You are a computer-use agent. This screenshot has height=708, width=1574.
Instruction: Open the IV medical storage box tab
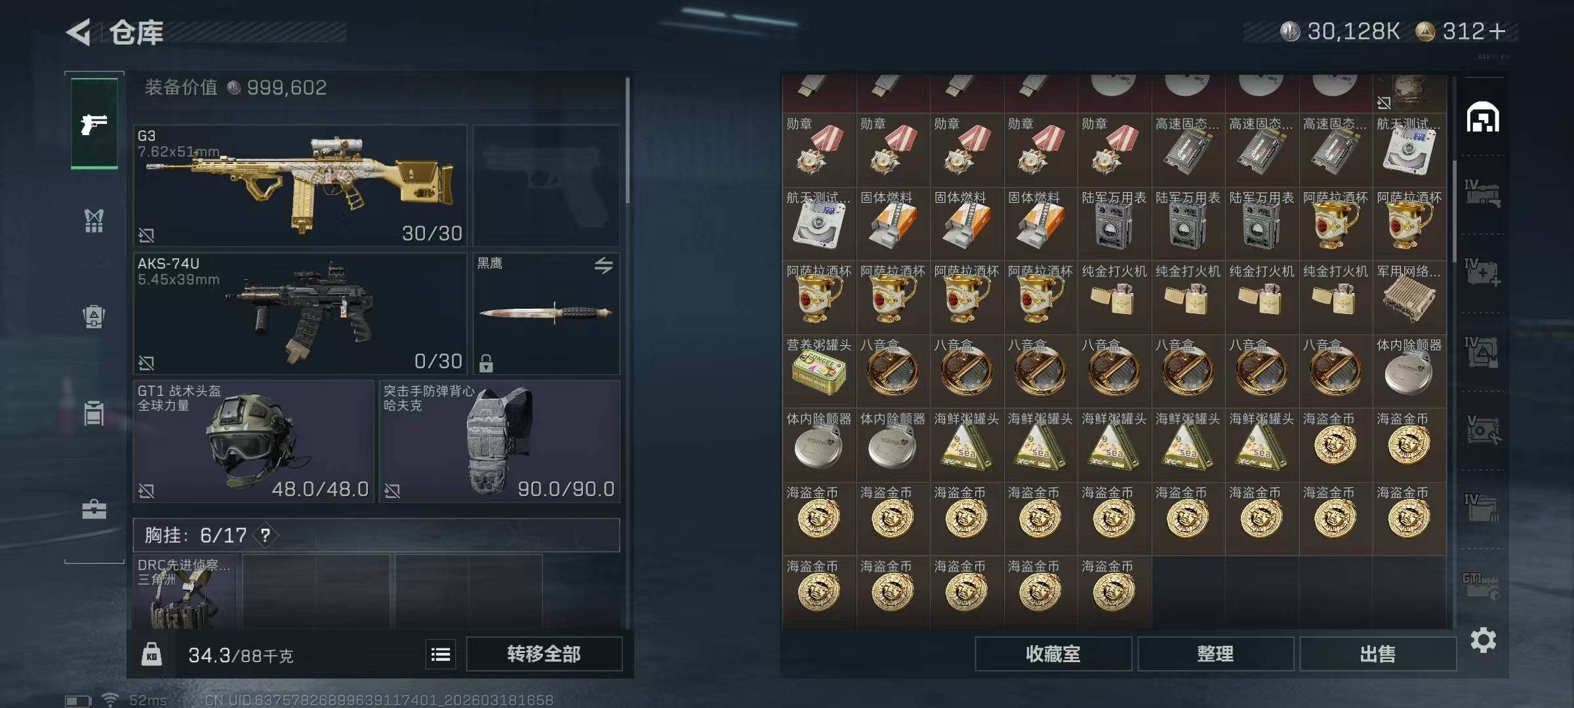tap(1482, 272)
